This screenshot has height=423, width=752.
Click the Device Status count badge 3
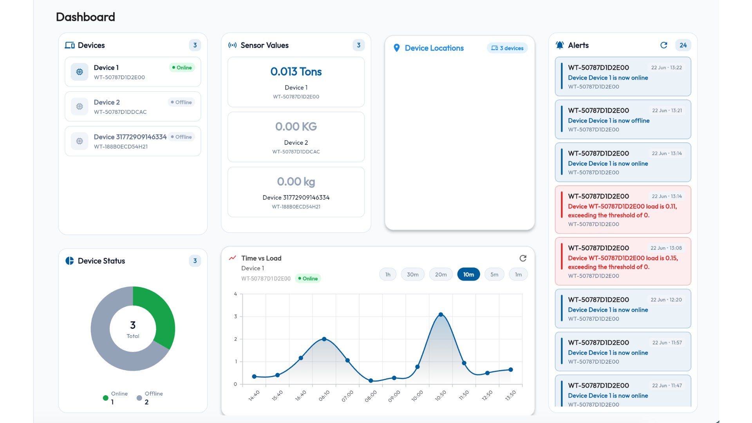(195, 261)
